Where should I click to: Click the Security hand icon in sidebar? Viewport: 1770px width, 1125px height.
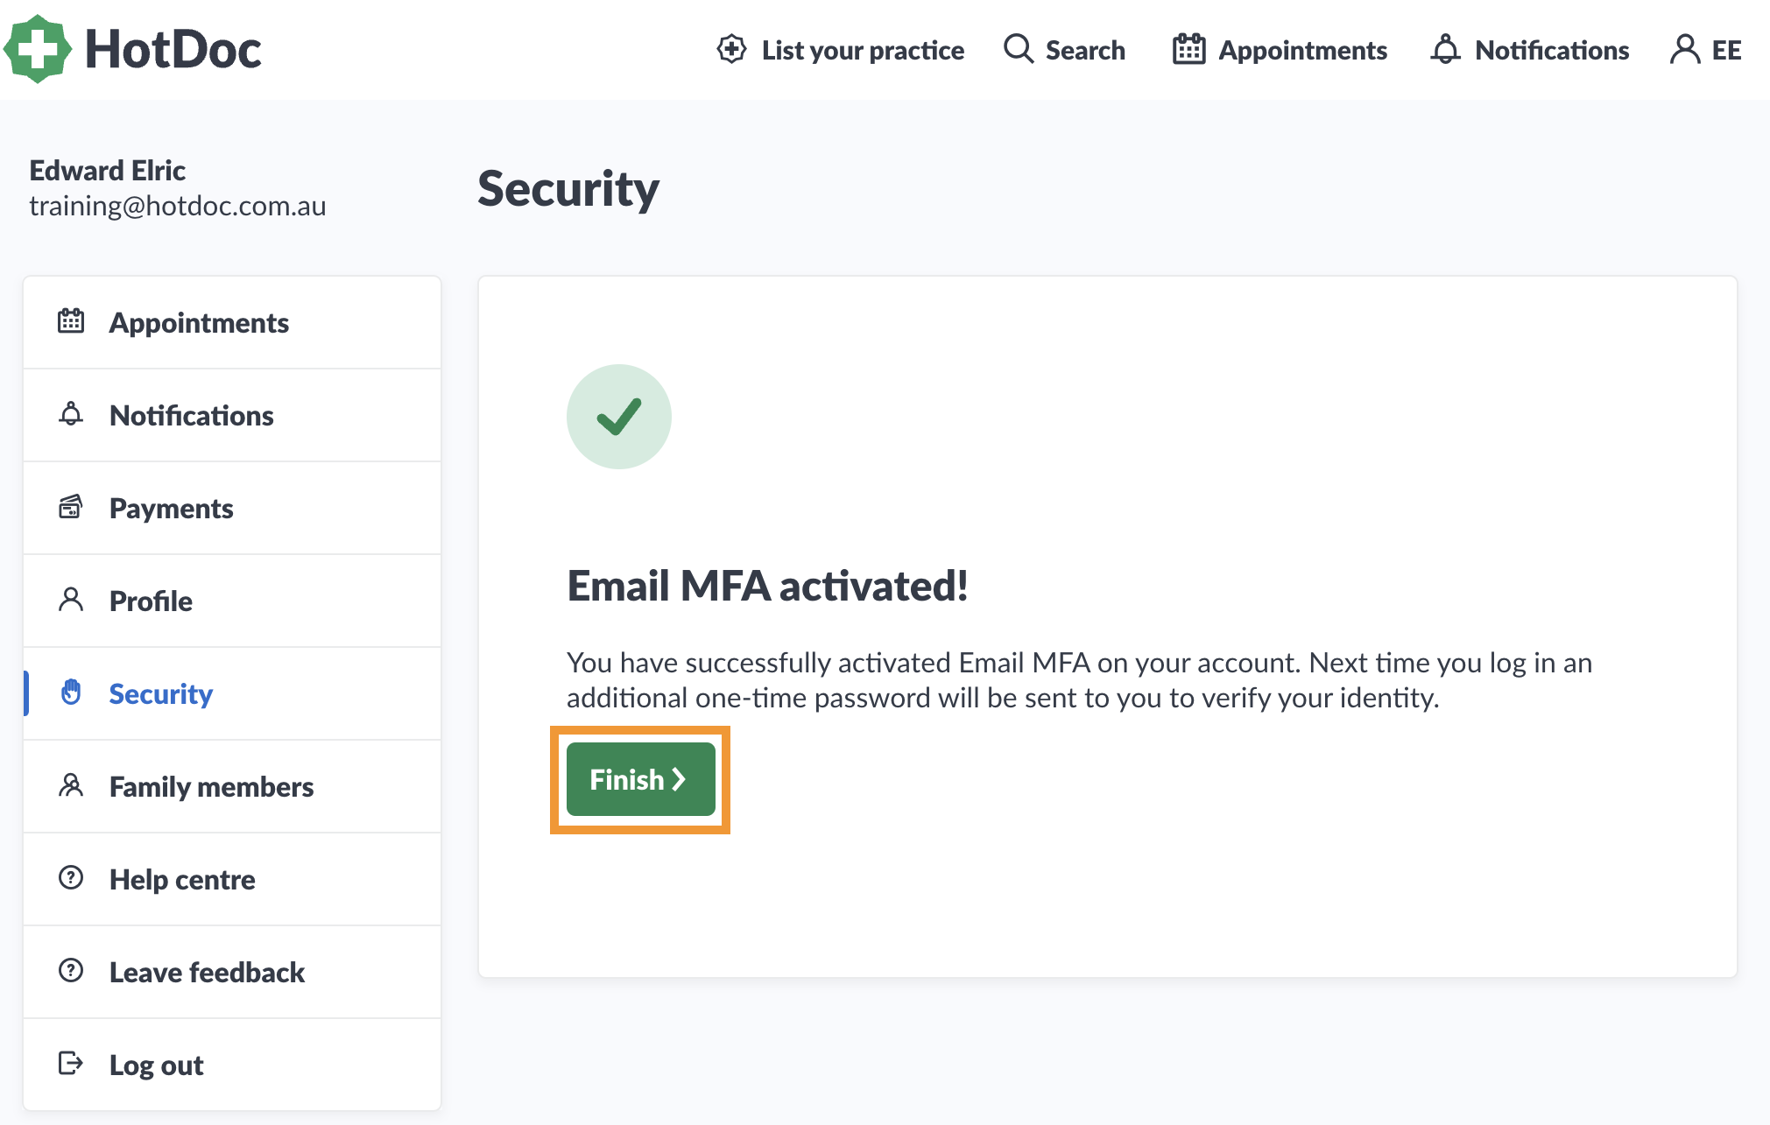click(x=71, y=693)
